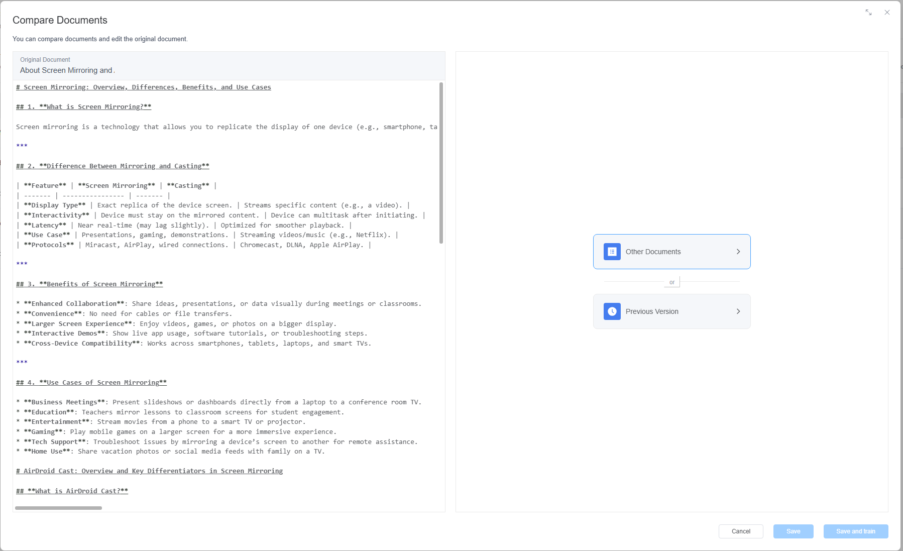Click the table header row '**Feature**'
The image size is (903, 551).
117,186
